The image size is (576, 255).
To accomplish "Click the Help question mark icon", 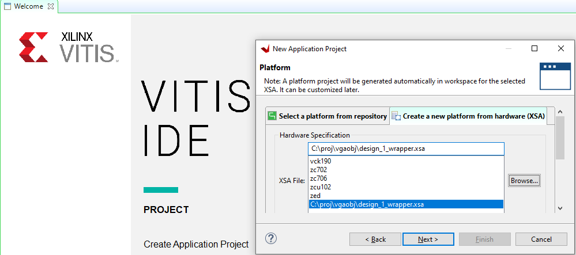I will pyautogui.click(x=271, y=239).
